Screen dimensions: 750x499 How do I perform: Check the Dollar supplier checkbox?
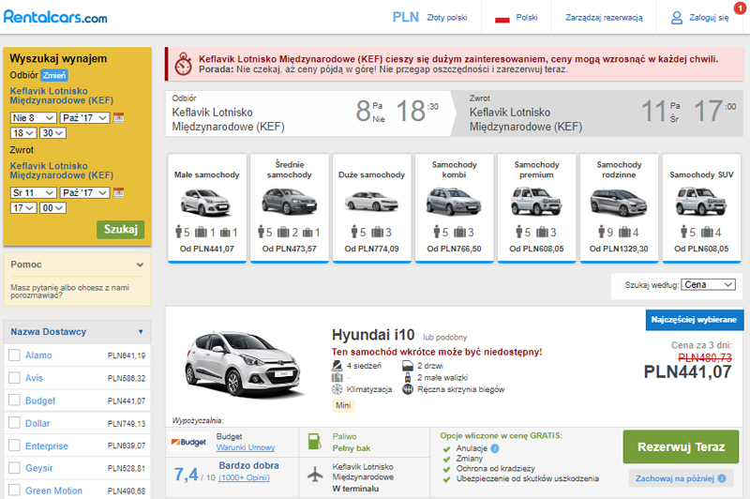(x=15, y=423)
